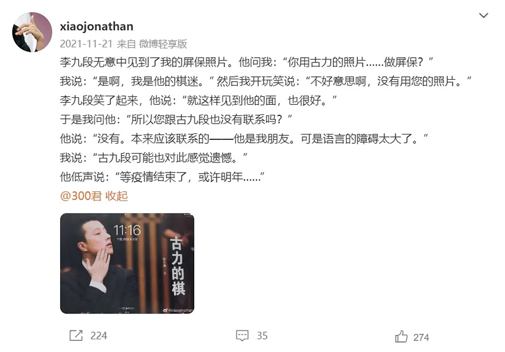The height and width of the screenshot is (352, 505).
Task: Open the xiaojonathan profile avatar
Action: tap(32, 32)
